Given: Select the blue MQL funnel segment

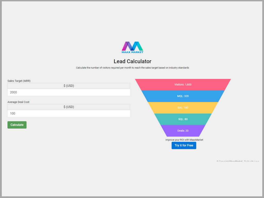Looking at the screenshot, I should point(183,96).
